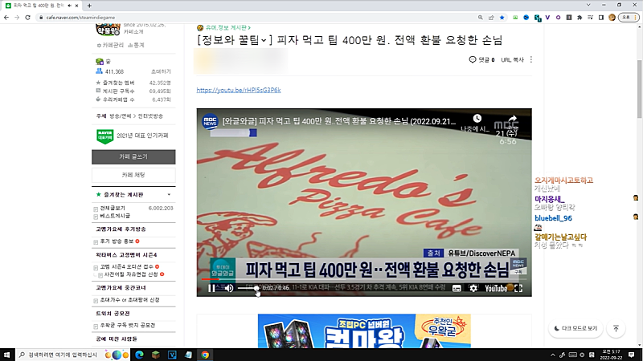
Task: Seek along the video progress bar
Action: coord(364,279)
